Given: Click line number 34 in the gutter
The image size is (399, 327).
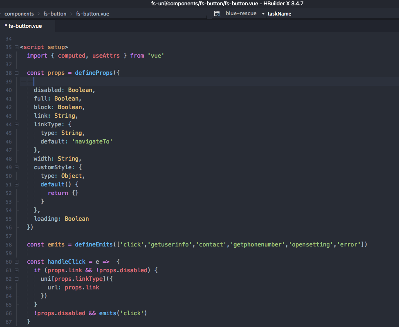Looking at the screenshot, I should tap(9, 39).
